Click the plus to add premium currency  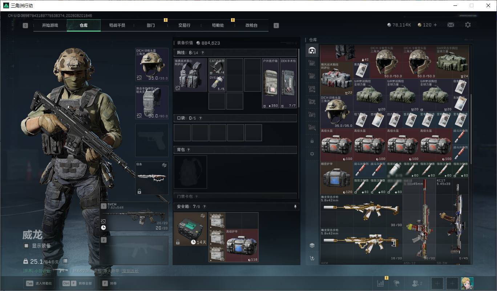(x=435, y=25)
